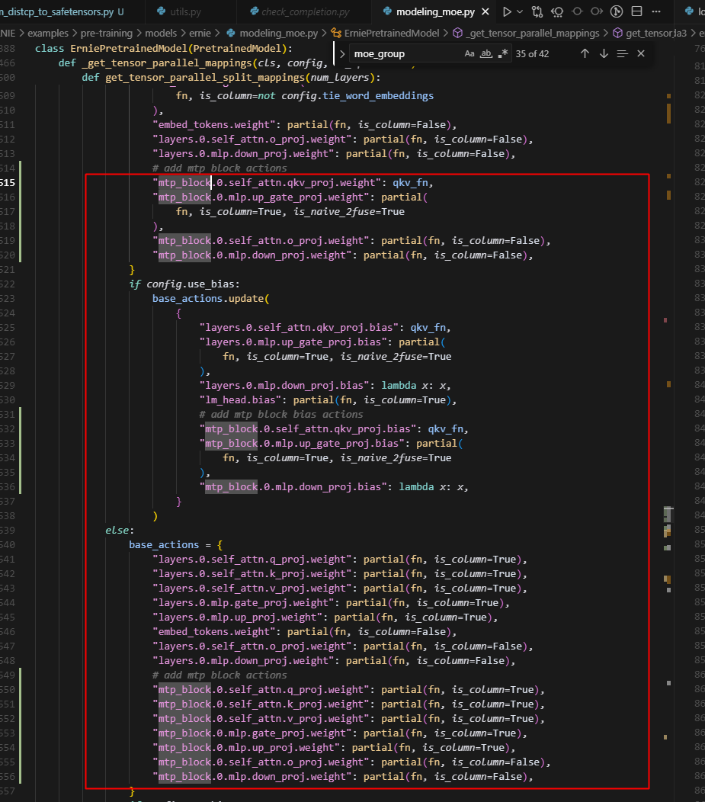Go to previous change icon

pos(578,12)
